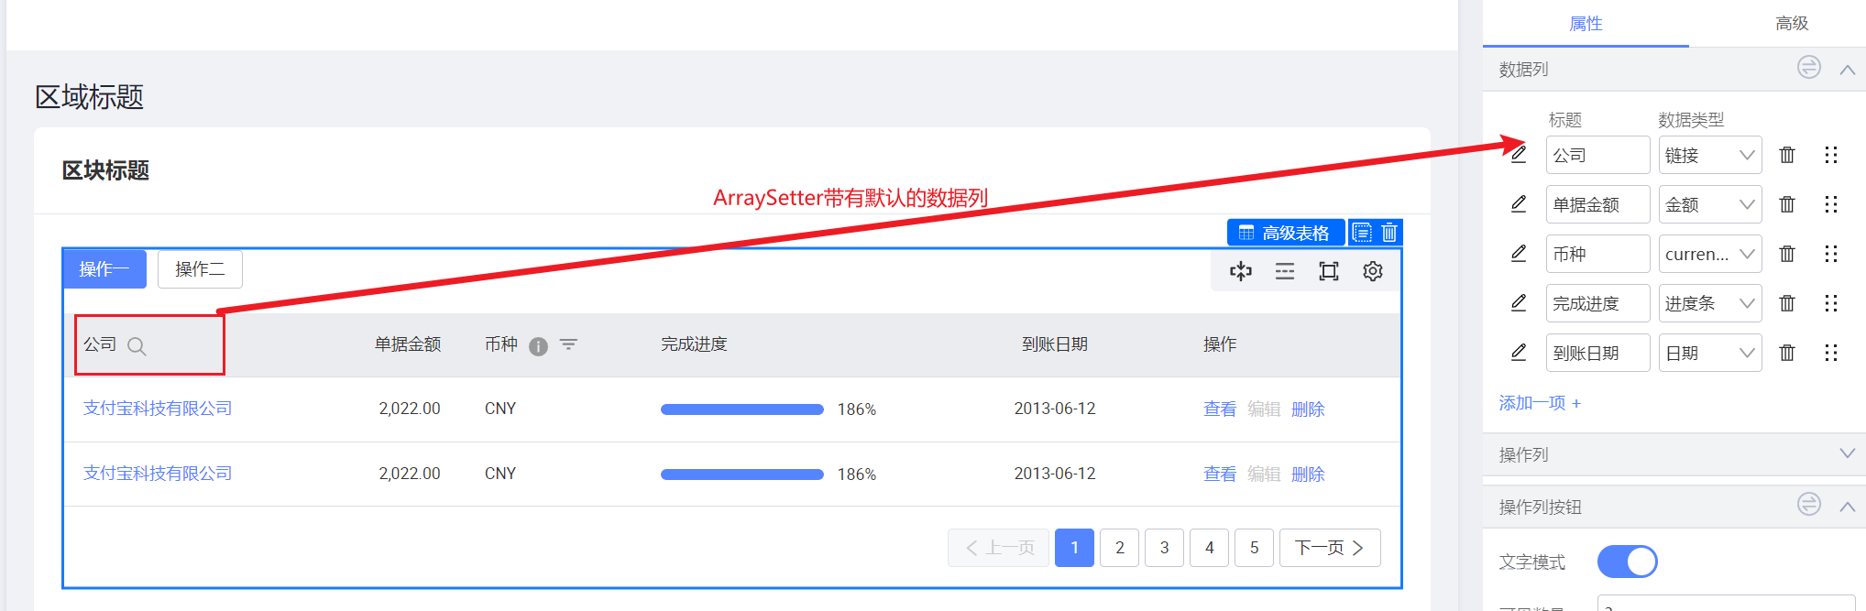
Task: Click the 币种 title input field
Action: tap(1597, 254)
